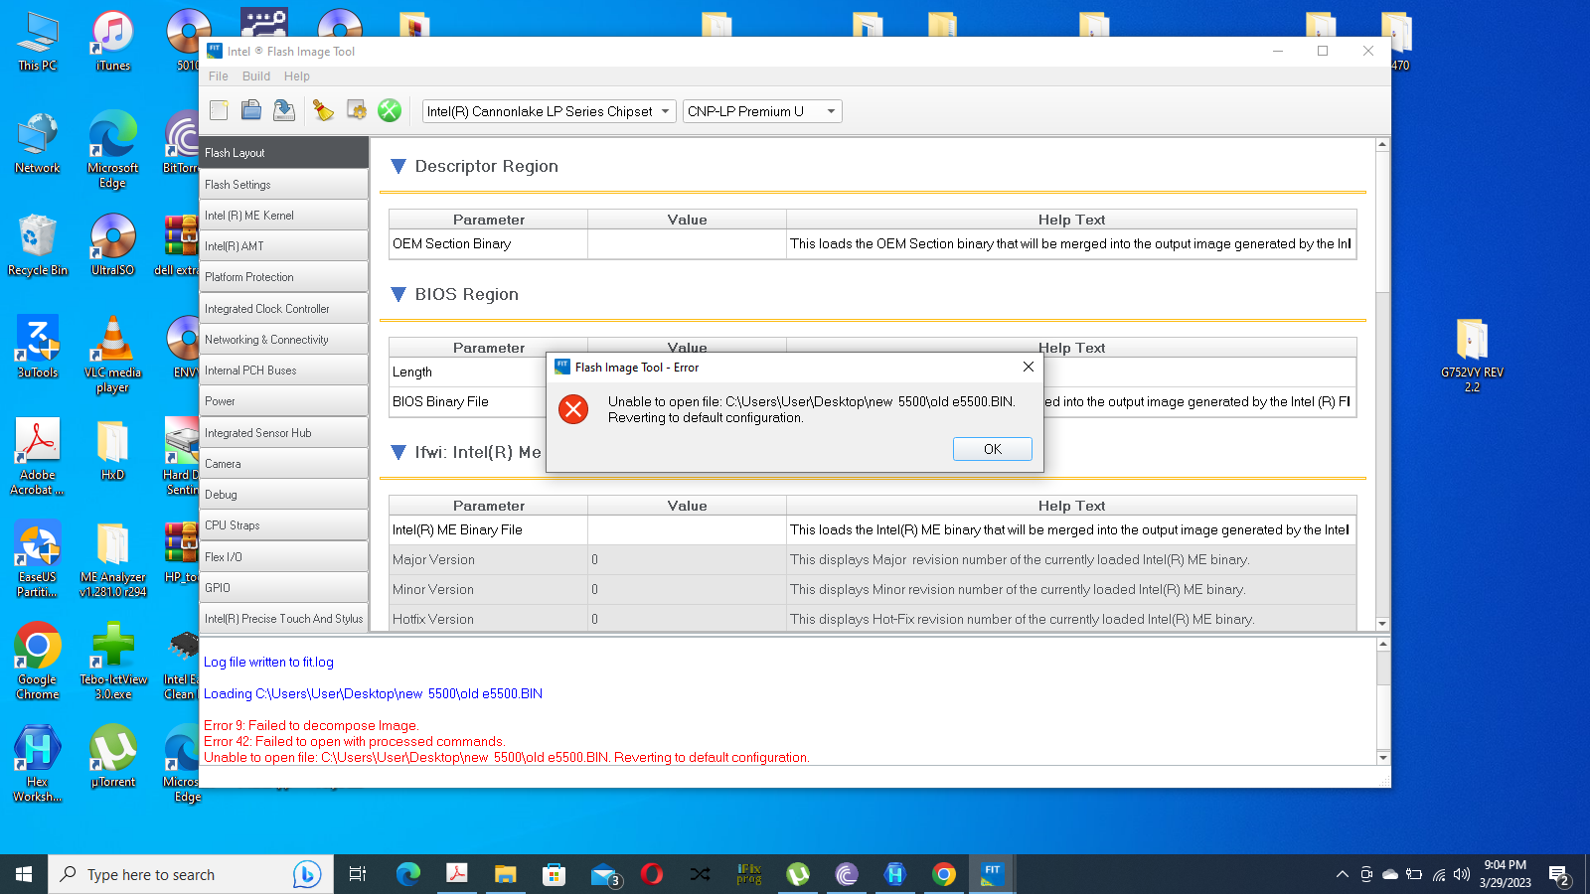
Task: Open build settings gear icon
Action: point(356,110)
